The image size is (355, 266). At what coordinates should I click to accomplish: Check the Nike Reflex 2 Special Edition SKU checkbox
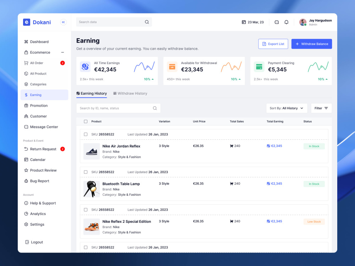pyautogui.click(x=86, y=210)
